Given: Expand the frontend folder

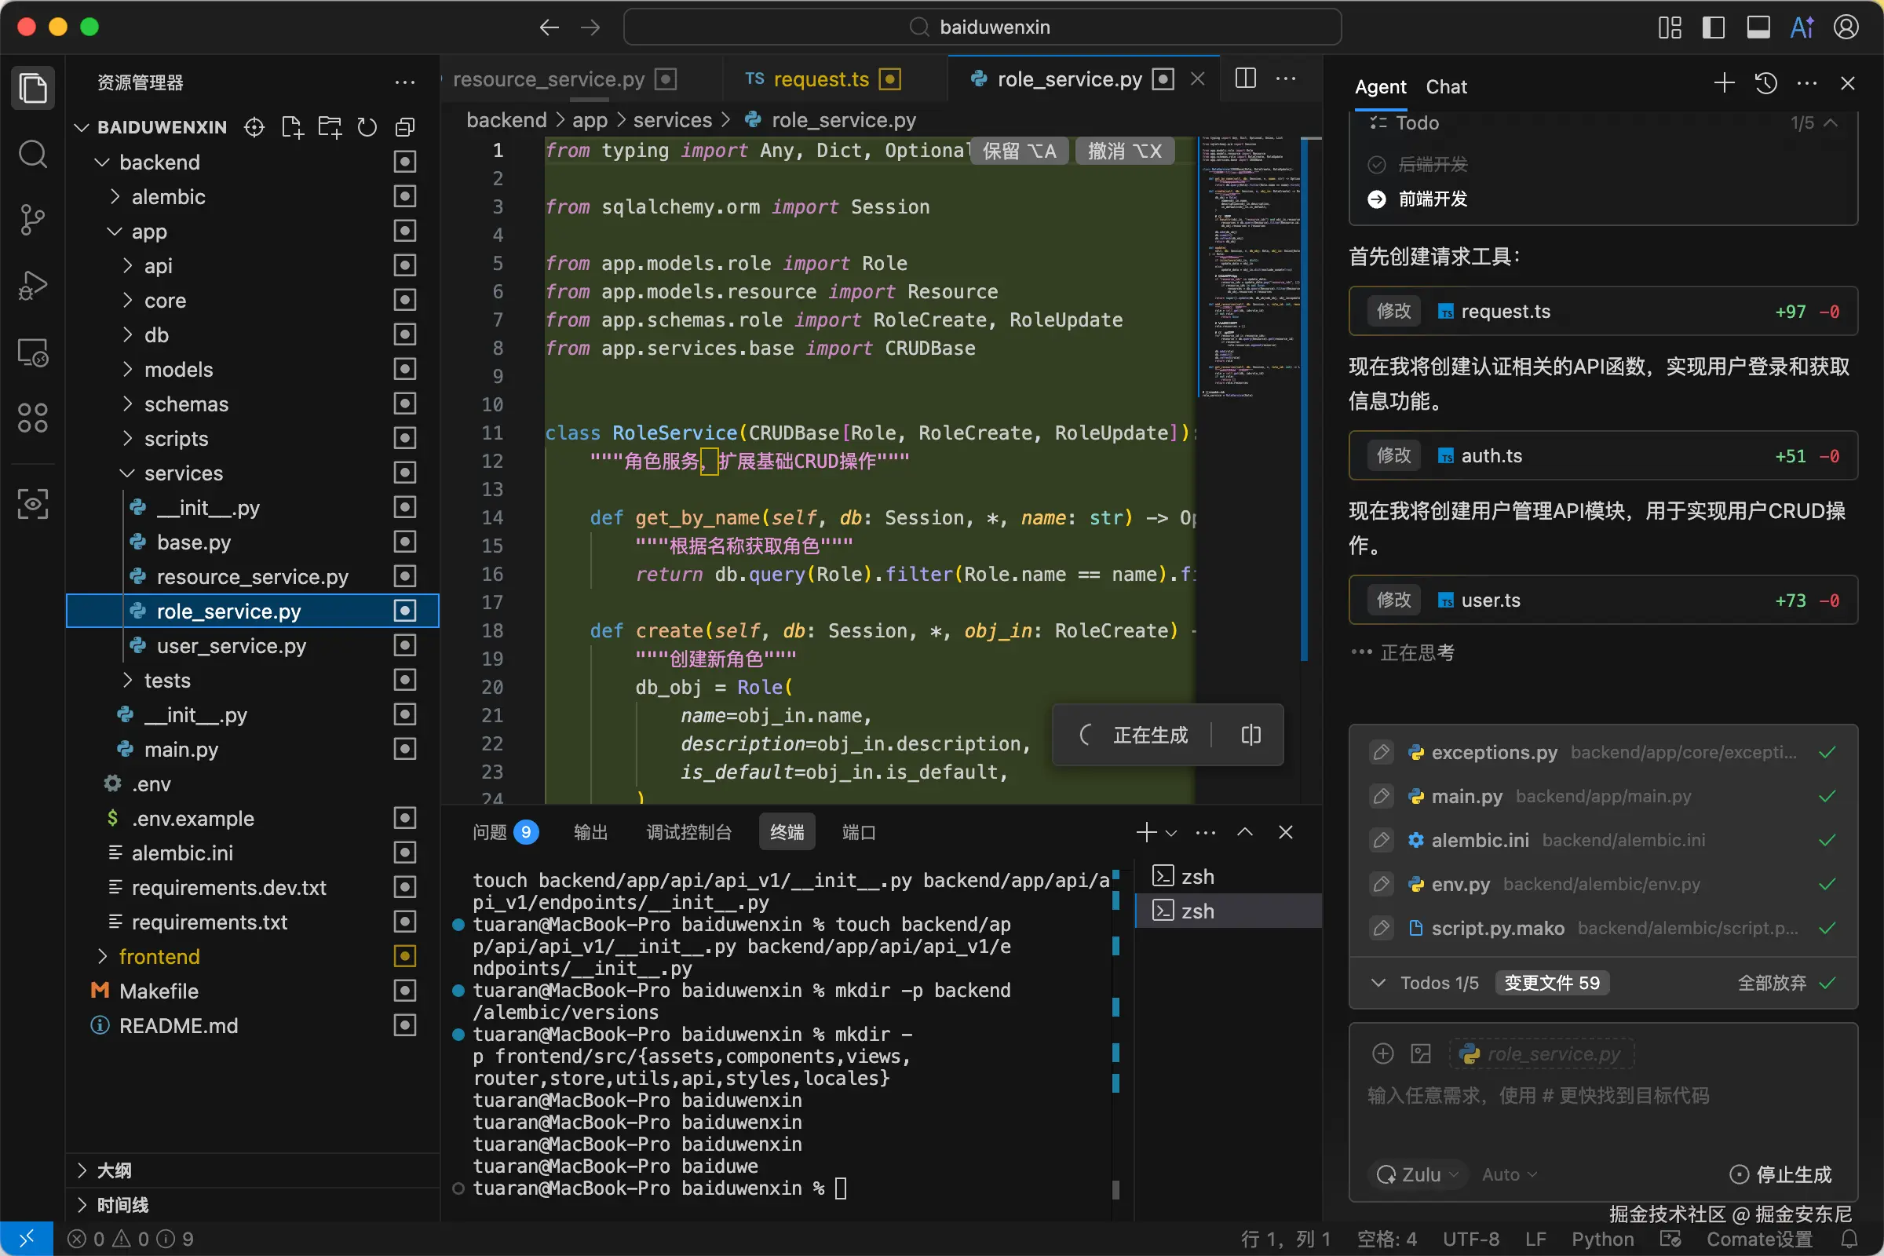Looking at the screenshot, I should (159, 956).
